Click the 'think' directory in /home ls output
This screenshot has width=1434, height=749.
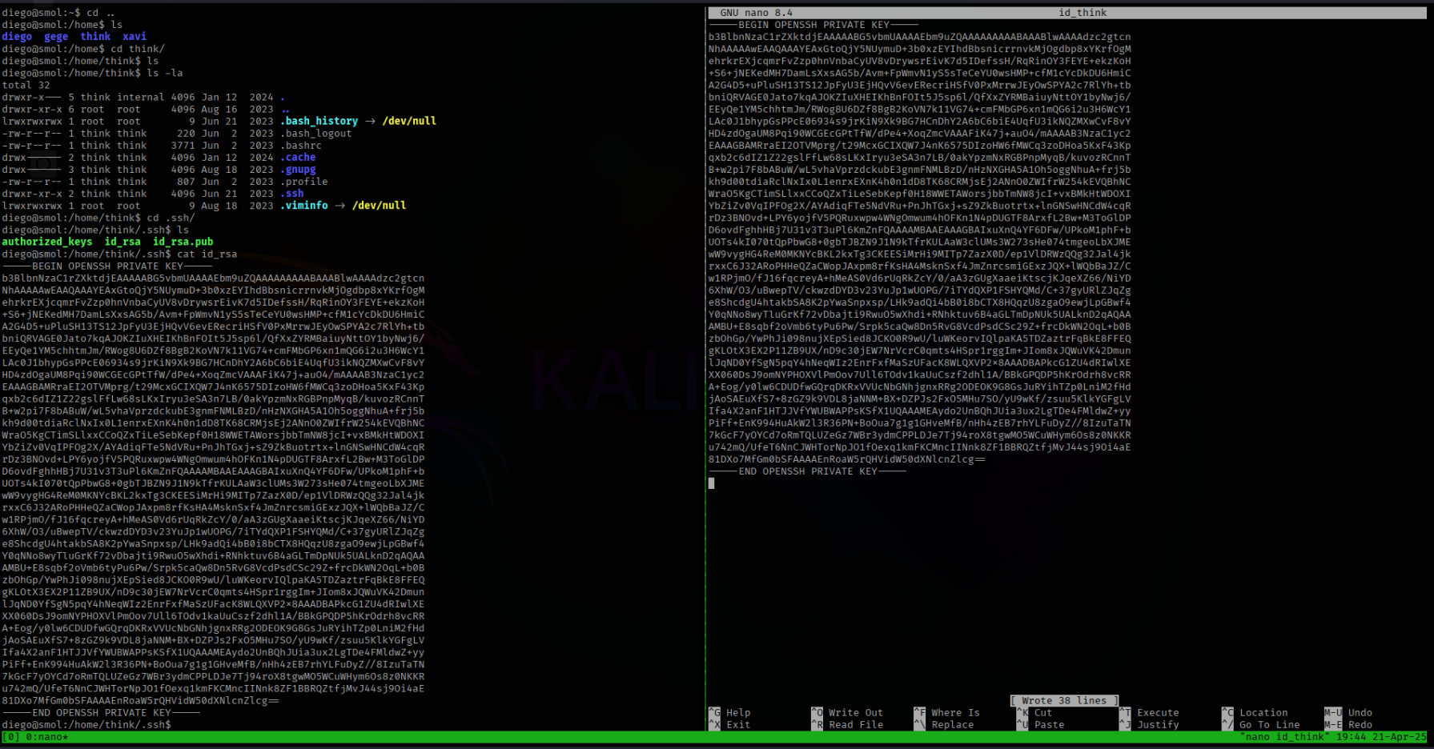tap(95, 37)
